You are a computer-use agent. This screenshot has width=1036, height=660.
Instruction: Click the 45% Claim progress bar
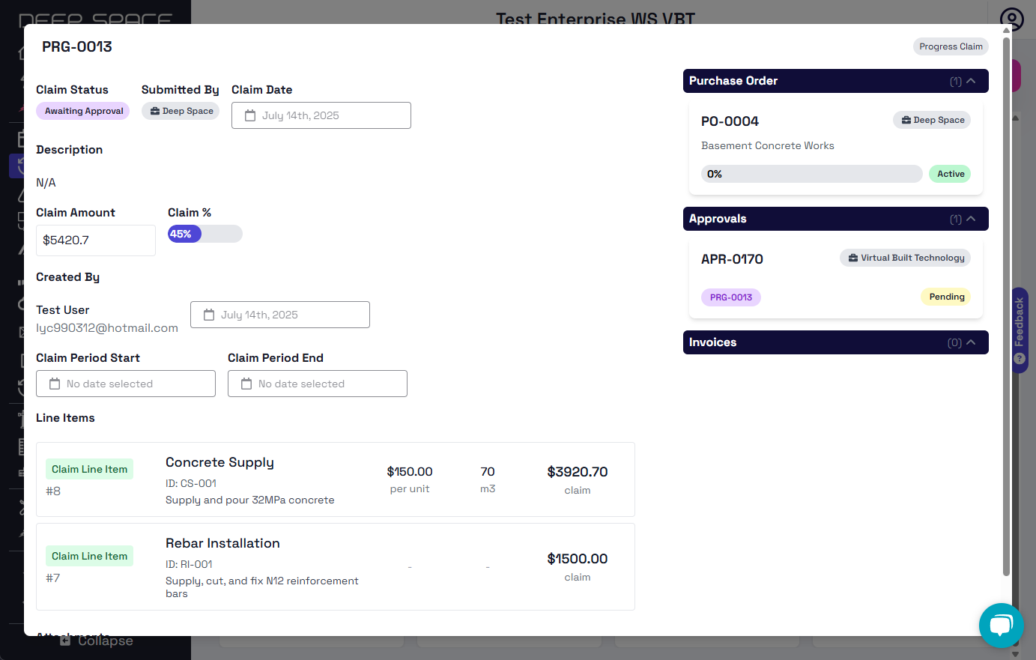(205, 234)
